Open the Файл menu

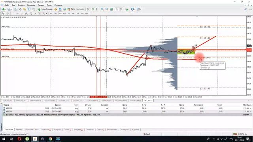coord(7,5)
